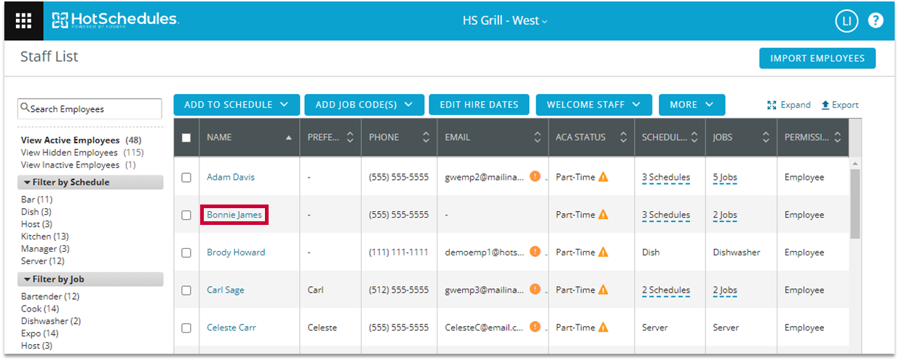
Task: Filter by Cook job
Action: coord(40,309)
